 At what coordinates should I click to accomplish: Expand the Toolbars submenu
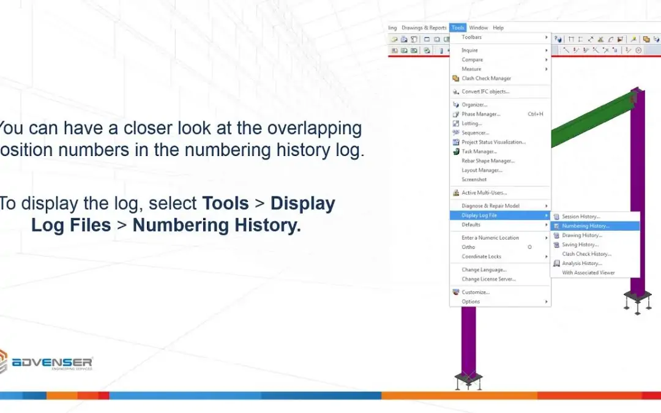click(x=471, y=37)
